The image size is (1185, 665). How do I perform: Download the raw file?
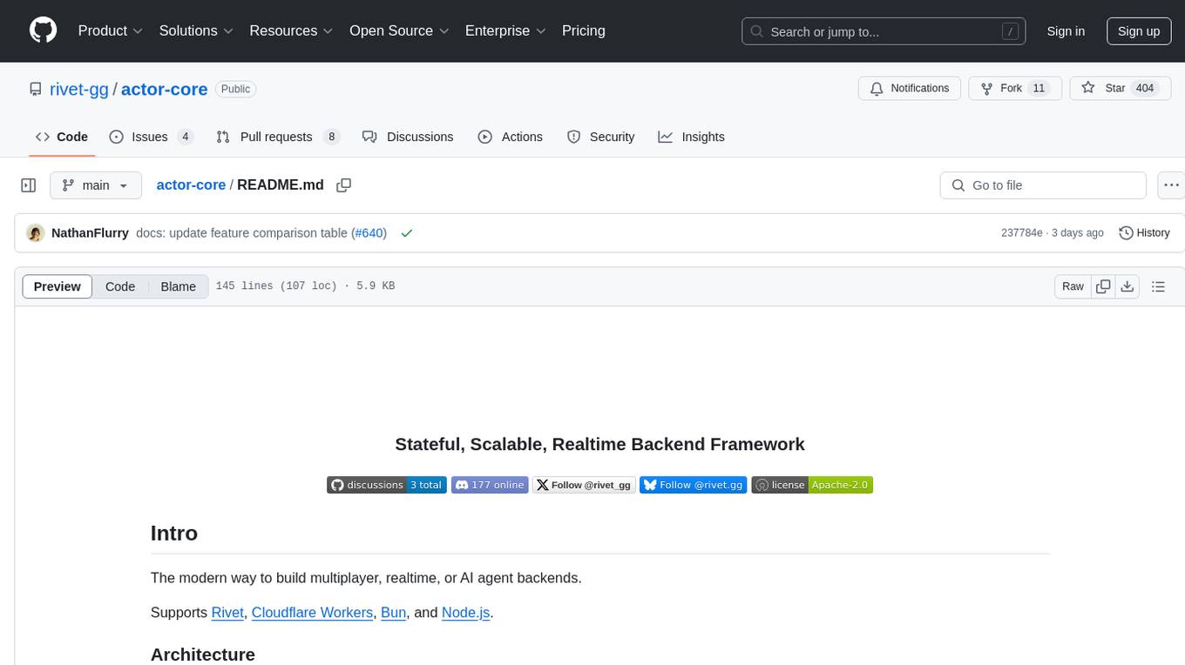click(1127, 286)
